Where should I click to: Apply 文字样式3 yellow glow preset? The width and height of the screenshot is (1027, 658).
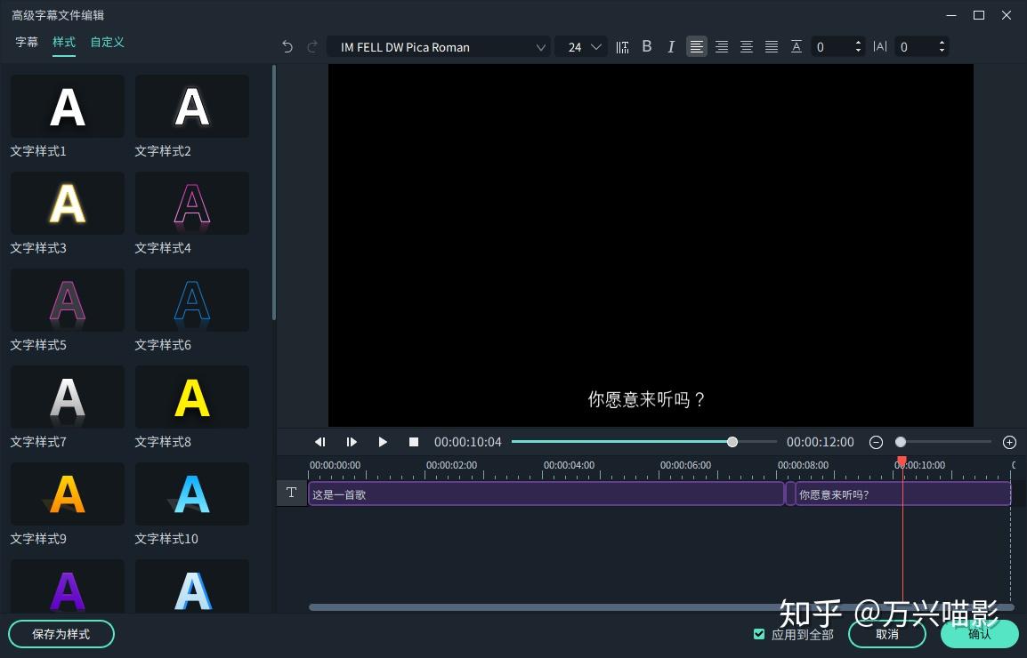(68, 203)
